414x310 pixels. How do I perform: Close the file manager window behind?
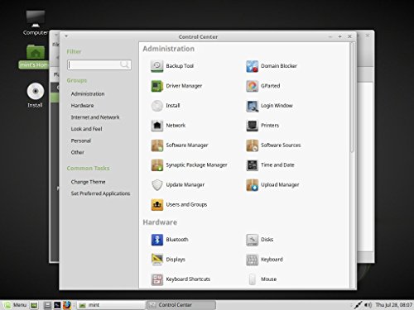pyautogui.click(x=368, y=36)
